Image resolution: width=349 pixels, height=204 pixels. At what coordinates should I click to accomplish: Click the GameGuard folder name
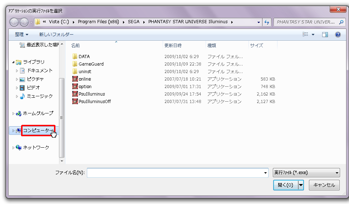(x=91, y=64)
